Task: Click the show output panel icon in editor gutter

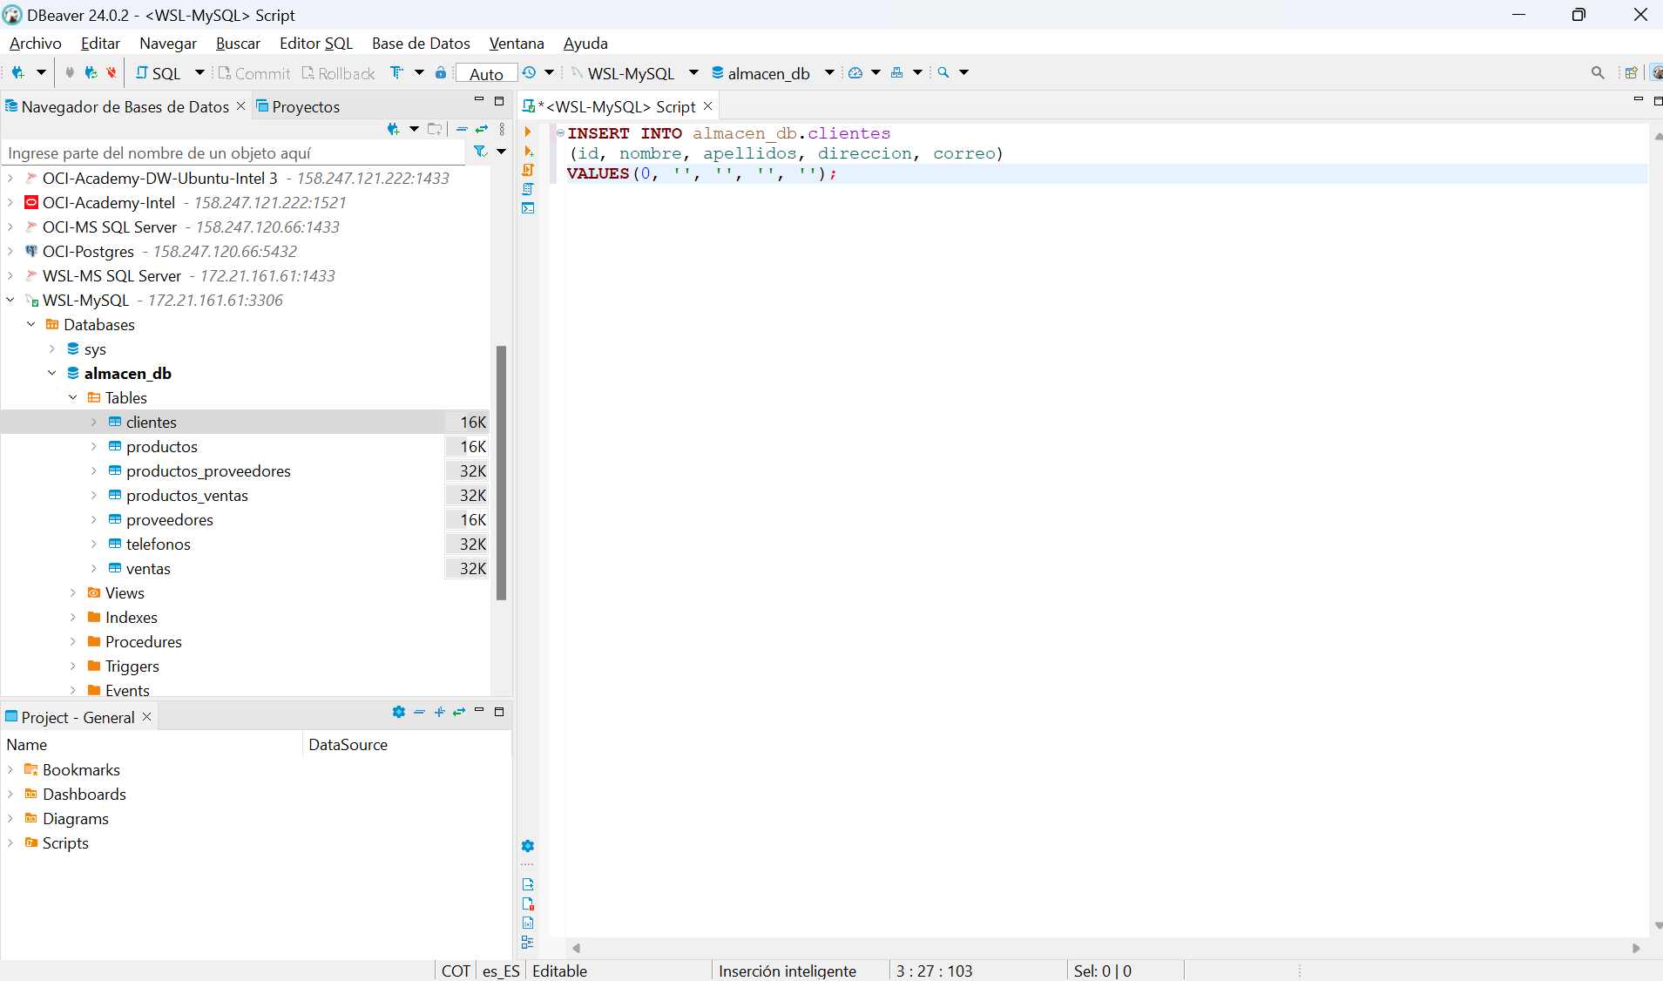Action: (528, 884)
